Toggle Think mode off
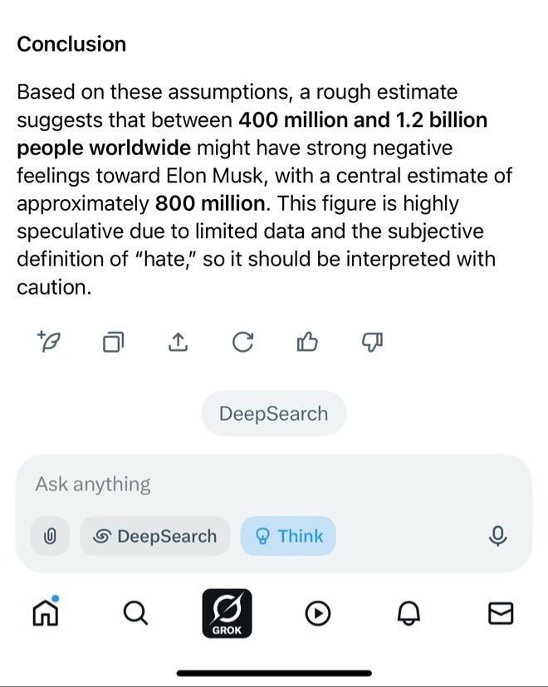Viewport: 548px width, 687px height. pyautogui.click(x=288, y=536)
